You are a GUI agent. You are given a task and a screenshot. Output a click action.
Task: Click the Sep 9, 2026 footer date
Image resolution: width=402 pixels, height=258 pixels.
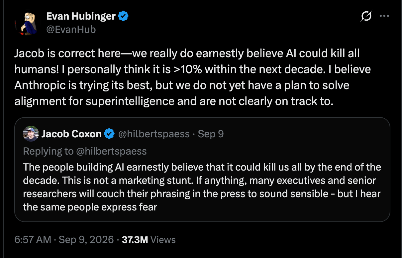86,240
